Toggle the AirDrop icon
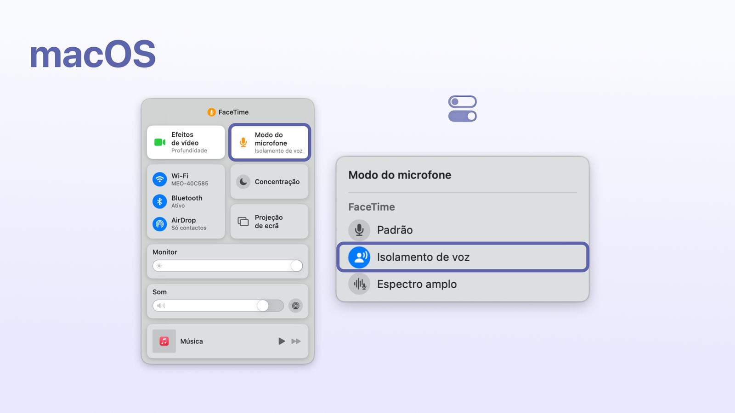Screen dimensions: 735x413 pos(159,224)
